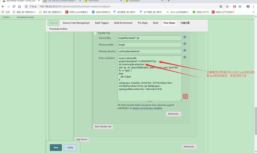
Task: Focus the Remote directory input field
Action: (x=150, y=51)
